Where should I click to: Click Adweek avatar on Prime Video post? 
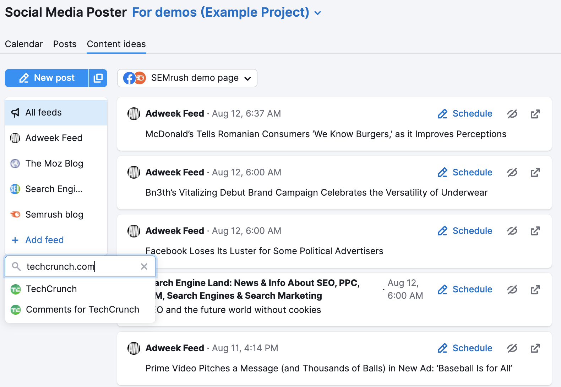134,348
